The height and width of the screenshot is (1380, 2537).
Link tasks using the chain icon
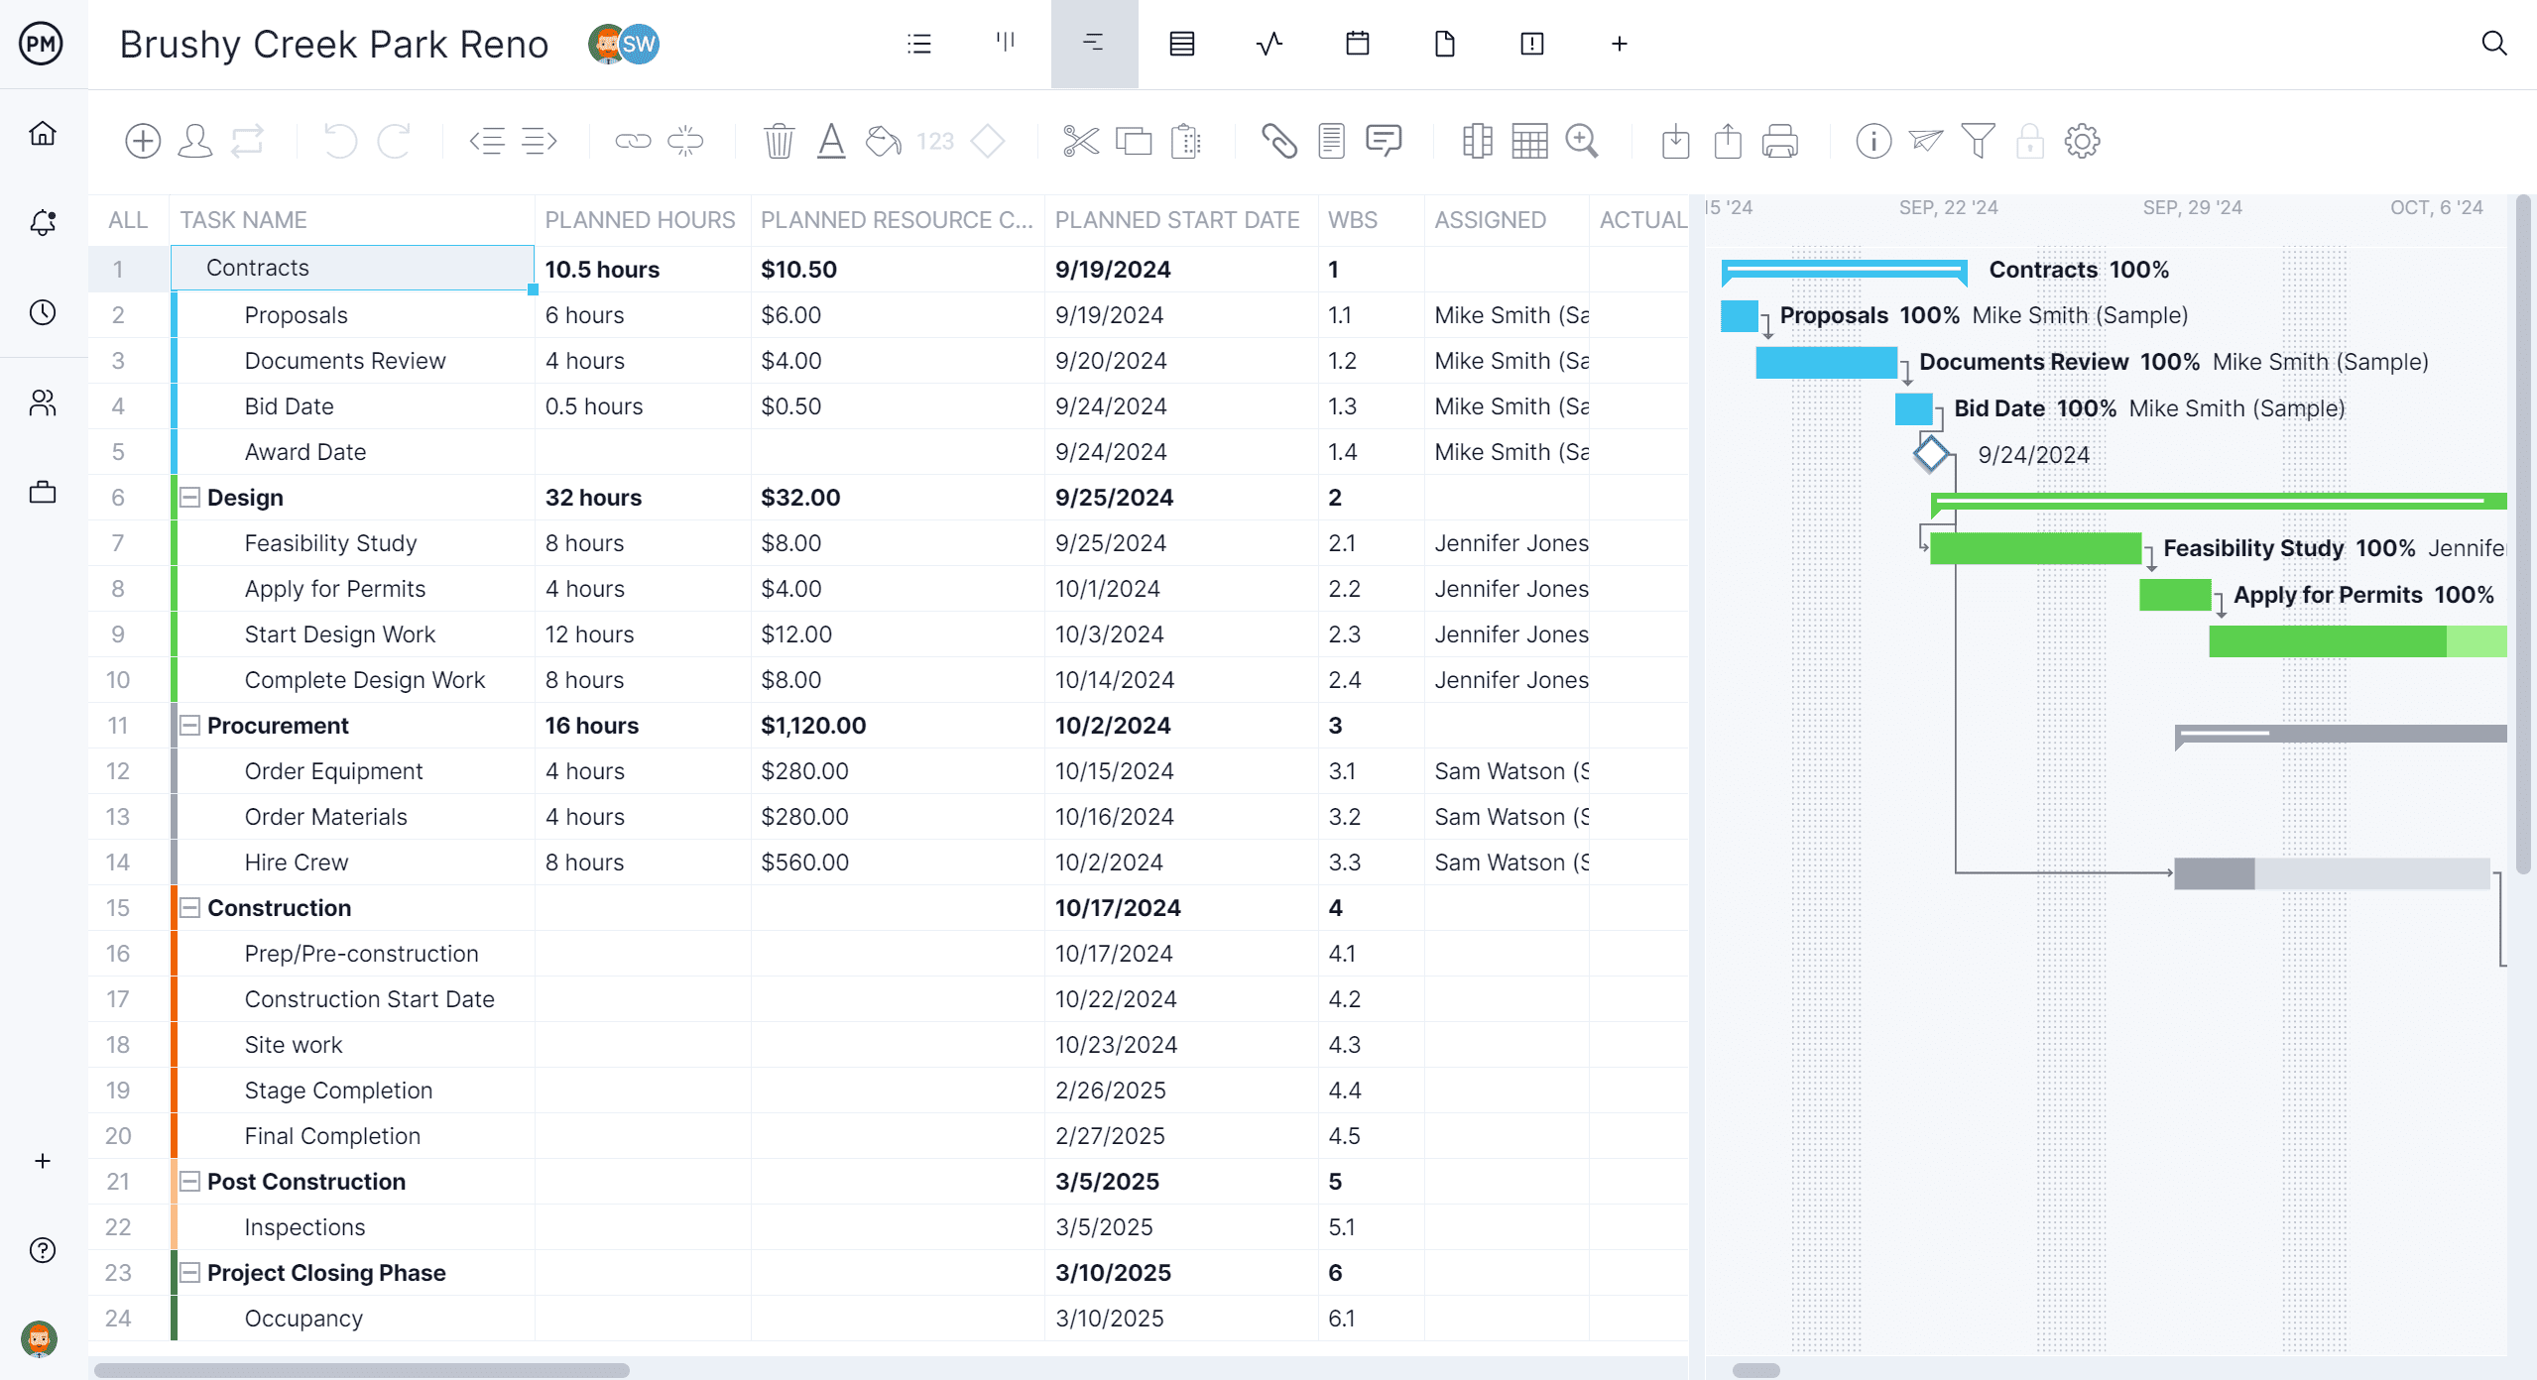click(x=632, y=140)
